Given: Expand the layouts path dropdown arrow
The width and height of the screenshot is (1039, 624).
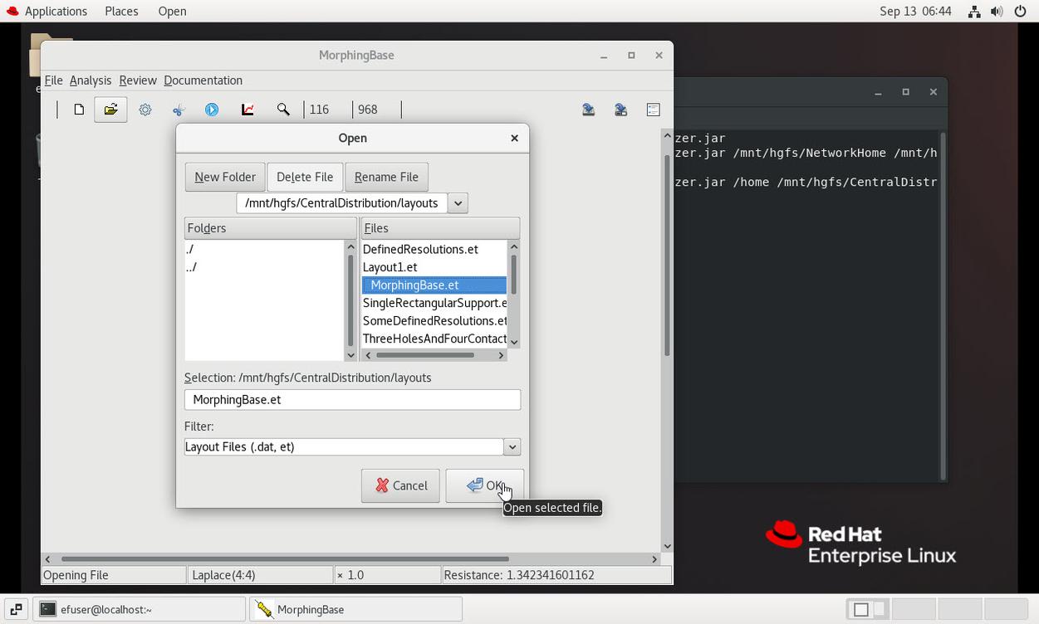Looking at the screenshot, I should (458, 203).
